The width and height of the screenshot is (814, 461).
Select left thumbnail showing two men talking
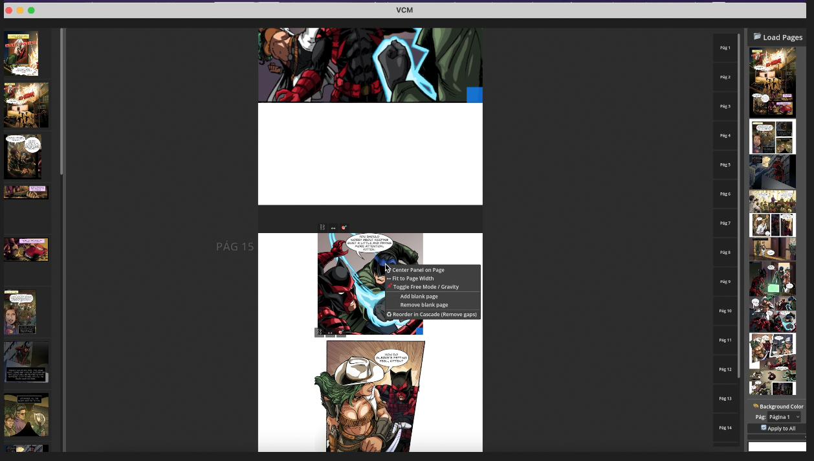point(27,414)
